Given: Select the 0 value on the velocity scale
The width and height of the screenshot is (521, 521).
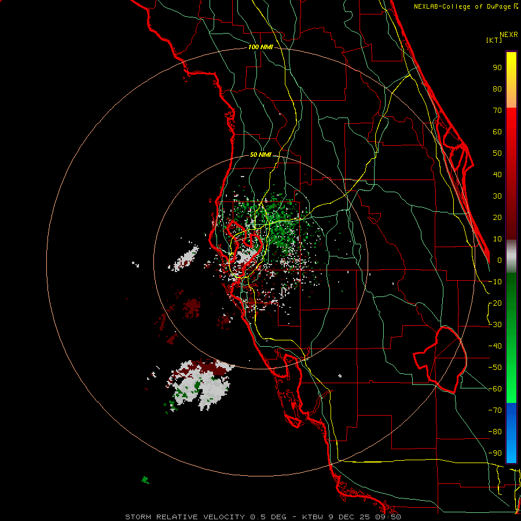Looking at the screenshot, I should 500,260.
